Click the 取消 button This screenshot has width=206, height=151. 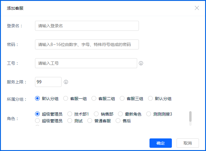click(188, 143)
